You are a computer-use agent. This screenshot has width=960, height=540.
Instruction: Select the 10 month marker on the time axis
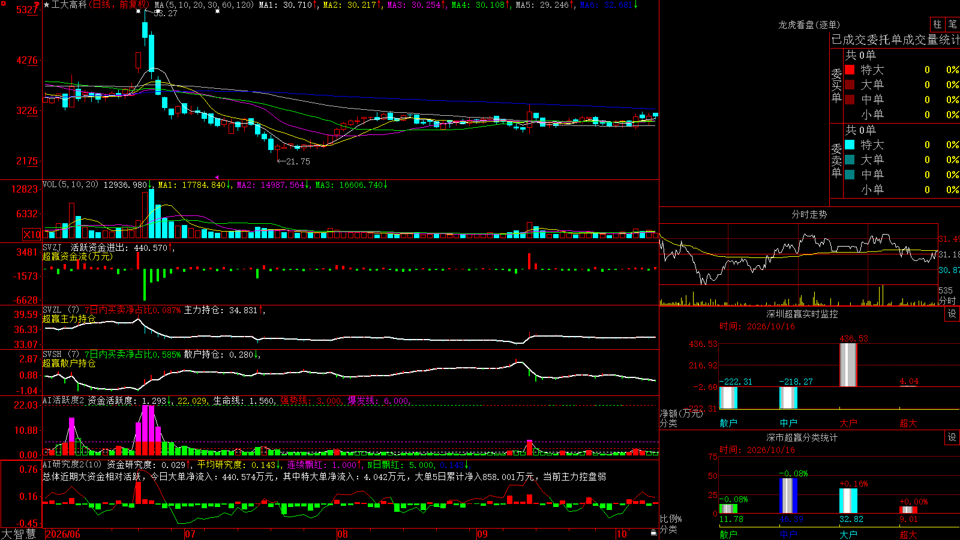pyautogui.click(x=622, y=534)
